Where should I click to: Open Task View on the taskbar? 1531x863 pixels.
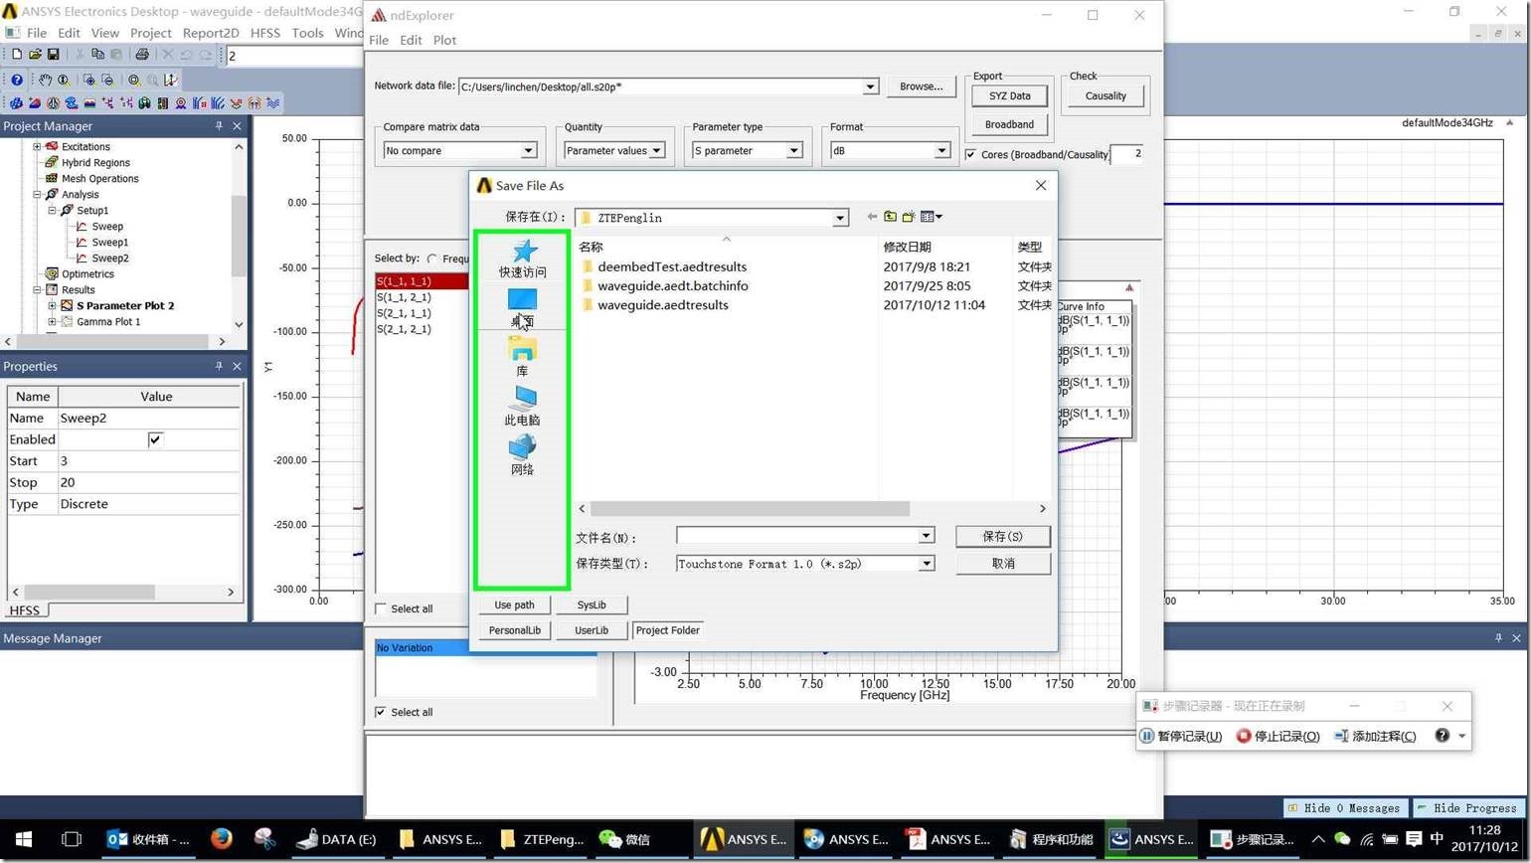point(71,839)
